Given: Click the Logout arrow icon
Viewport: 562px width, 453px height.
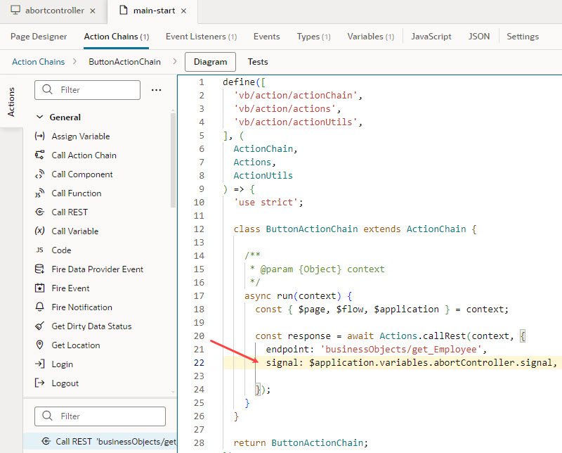Looking at the screenshot, I should (x=39, y=383).
